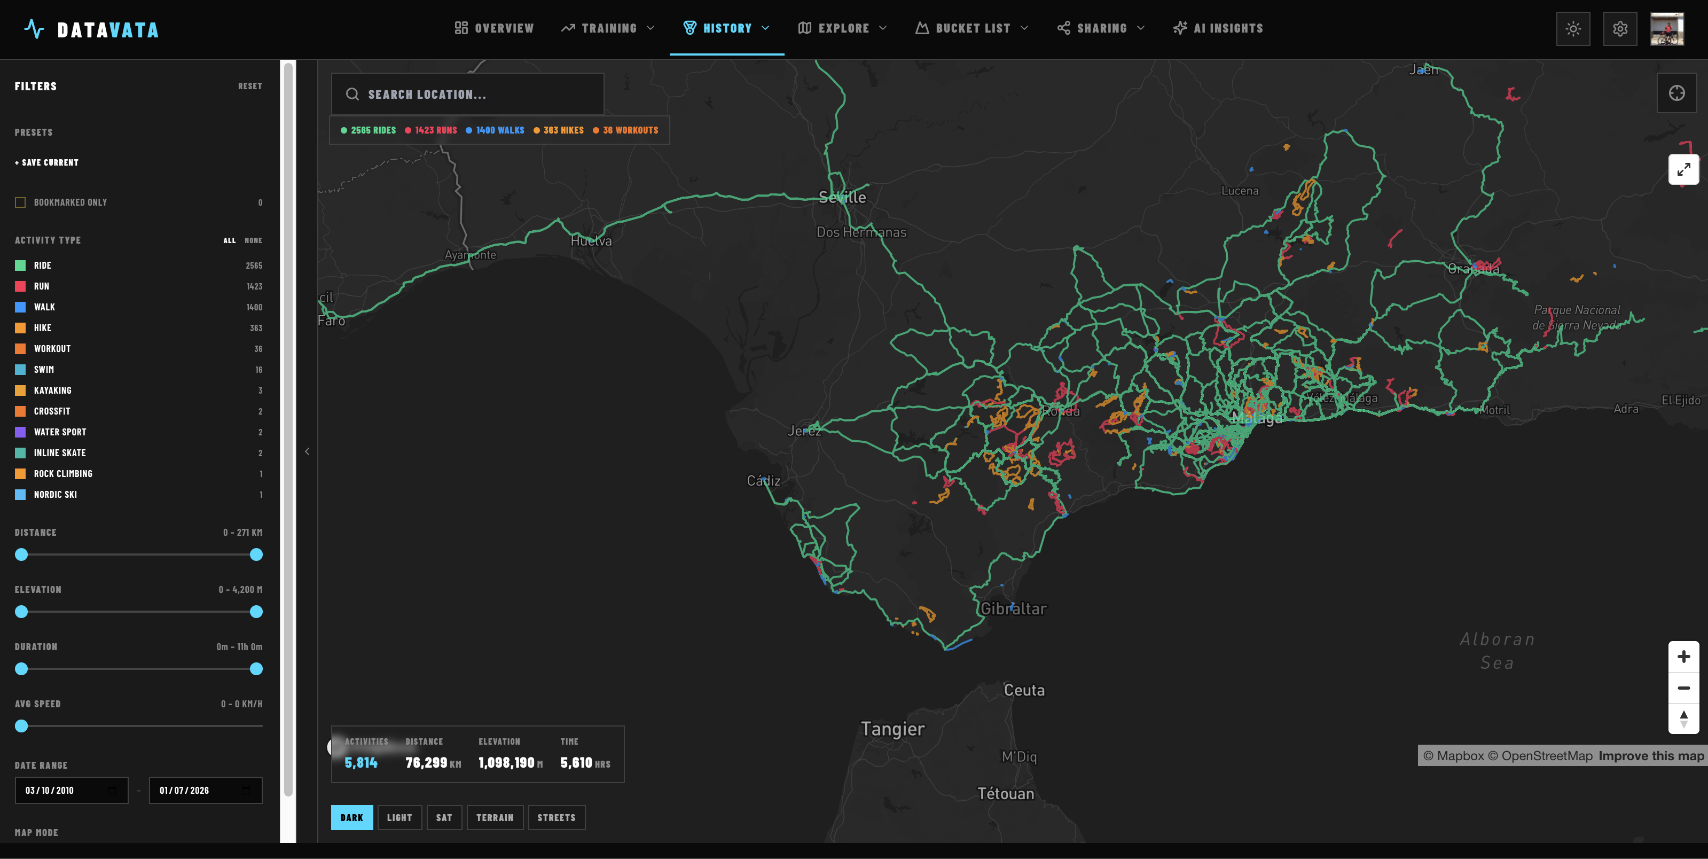Click the Training trend-line icon
Viewport: 1708px width, 859px height.
coord(568,28)
